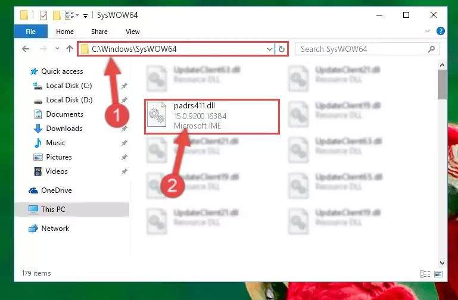Switch to Details view in status bar

425,274
